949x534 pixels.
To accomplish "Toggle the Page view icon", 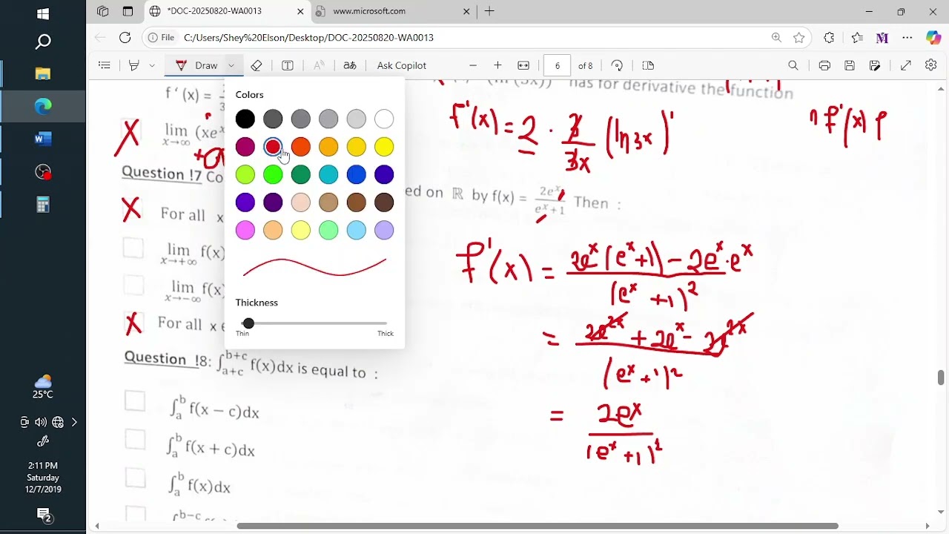I will tap(647, 65).
